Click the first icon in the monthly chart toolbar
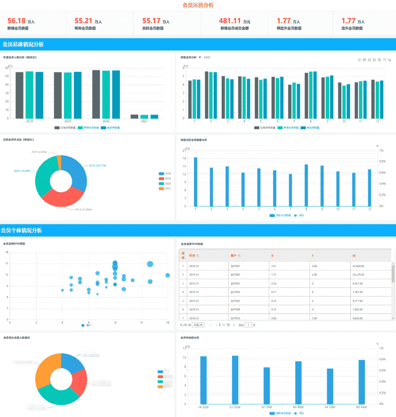The width and height of the screenshot is (396, 417). pyautogui.click(x=359, y=60)
